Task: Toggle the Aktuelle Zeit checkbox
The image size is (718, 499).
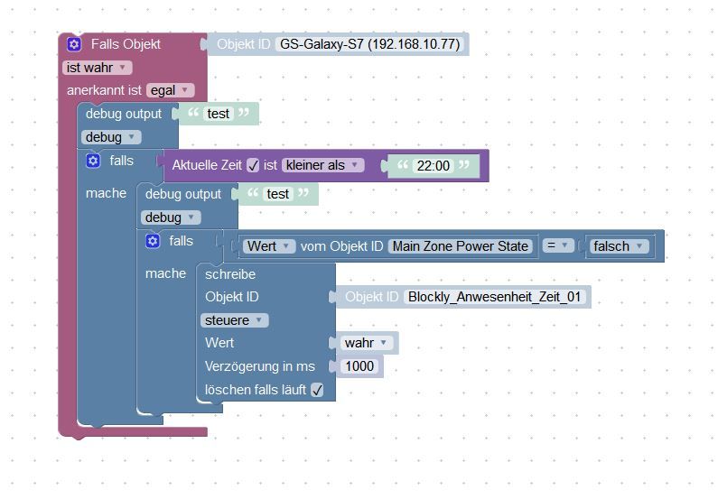Action: pos(253,165)
